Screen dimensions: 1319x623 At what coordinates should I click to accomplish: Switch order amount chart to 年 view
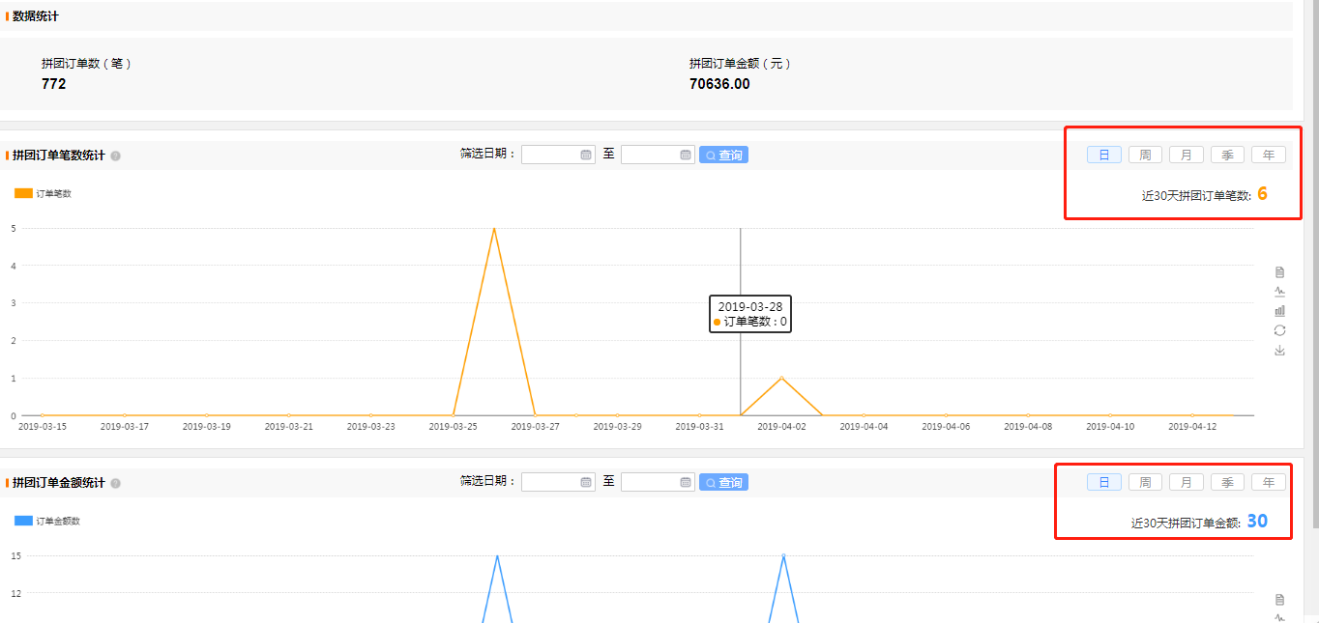(x=1268, y=482)
